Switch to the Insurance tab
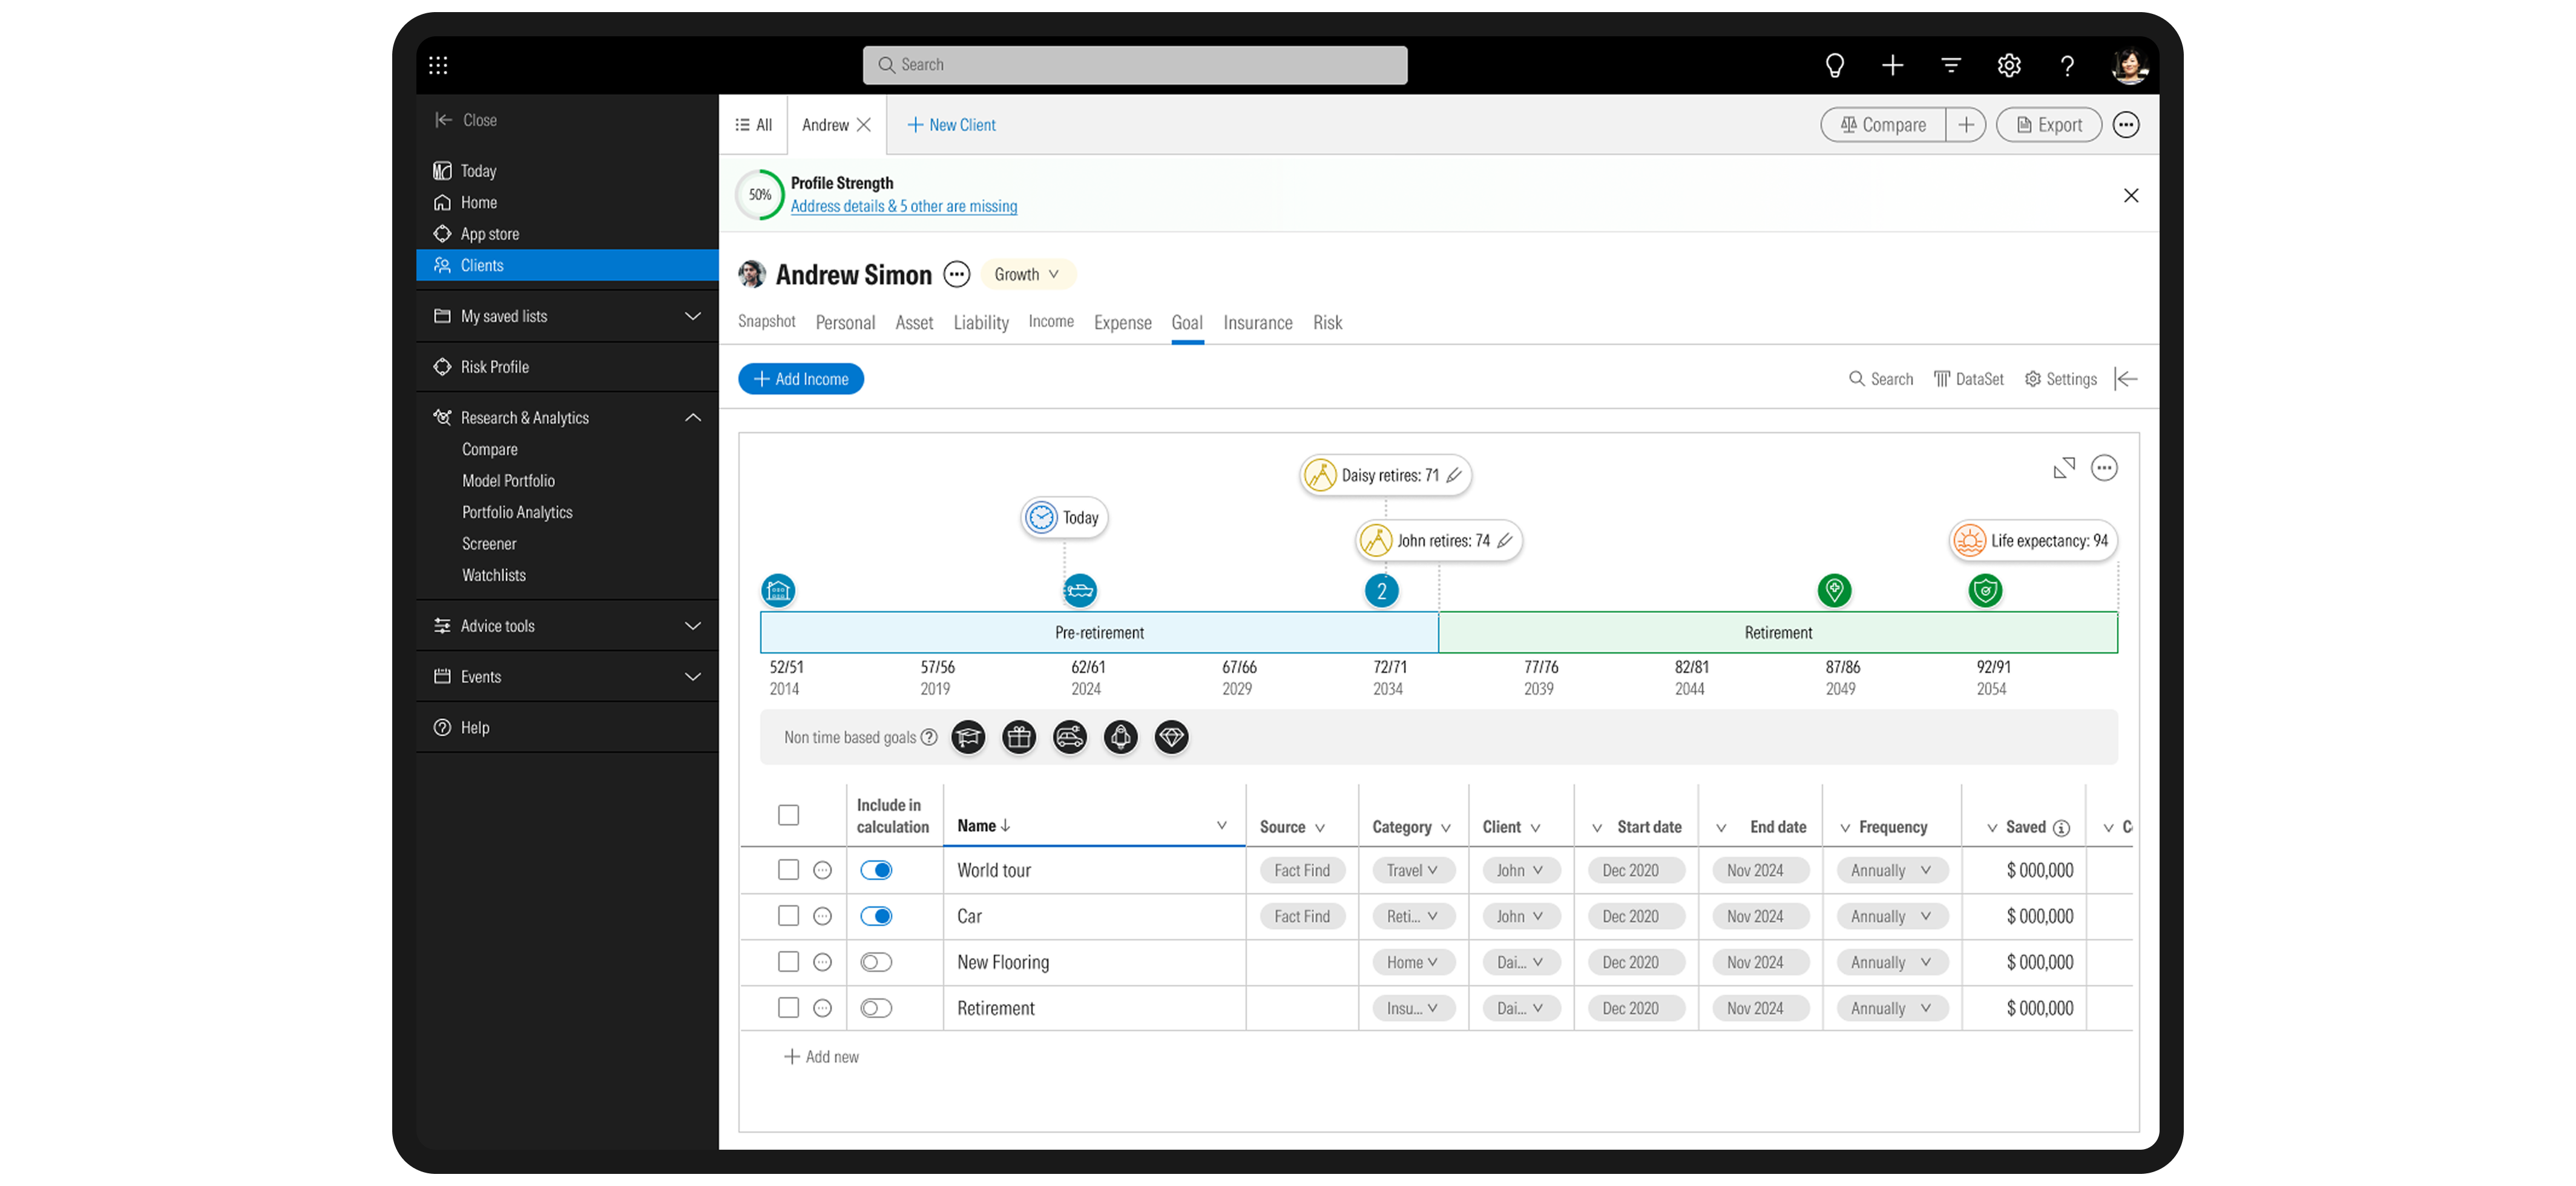Screen dimensions: 2576x1186 point(1257,322)
